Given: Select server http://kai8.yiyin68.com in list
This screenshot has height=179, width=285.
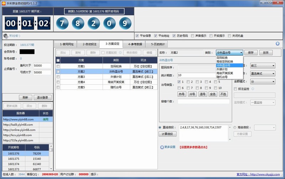Looking at the screenshot, I should pyautogui.click(x=21, y=125).
